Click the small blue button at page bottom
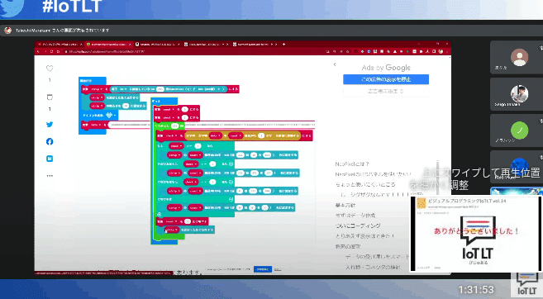The width and height of the screenshot is (543, 299). tap(263, 269)
